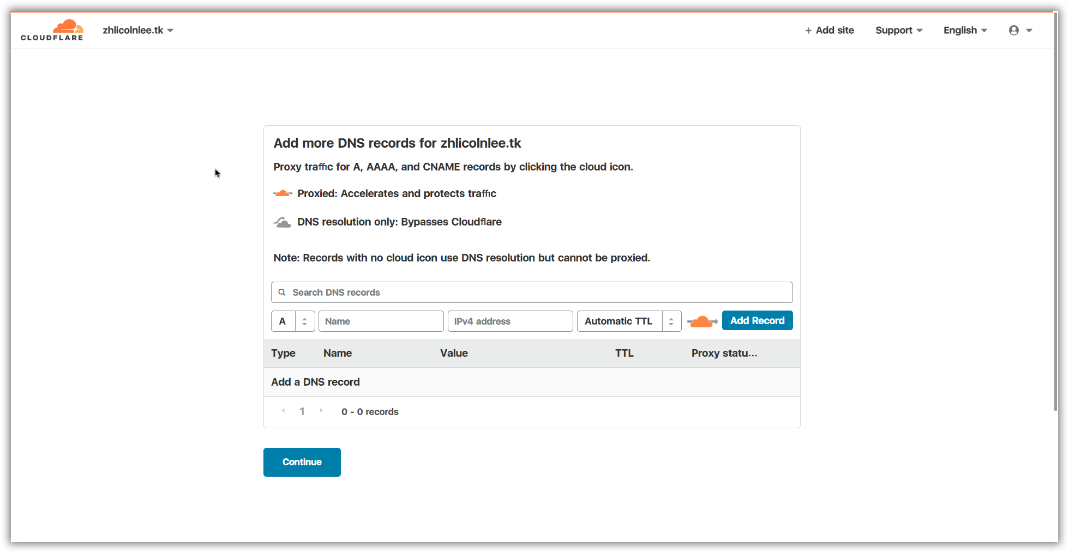Open the record type A dropdown
Image resolution: width=1069 pixels, height=553 pixels.
point(293,321)
